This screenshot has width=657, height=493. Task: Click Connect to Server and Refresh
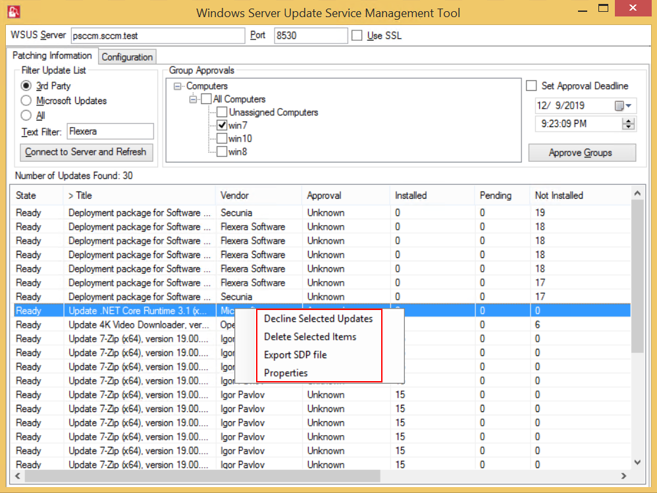[x=86, y=152]
